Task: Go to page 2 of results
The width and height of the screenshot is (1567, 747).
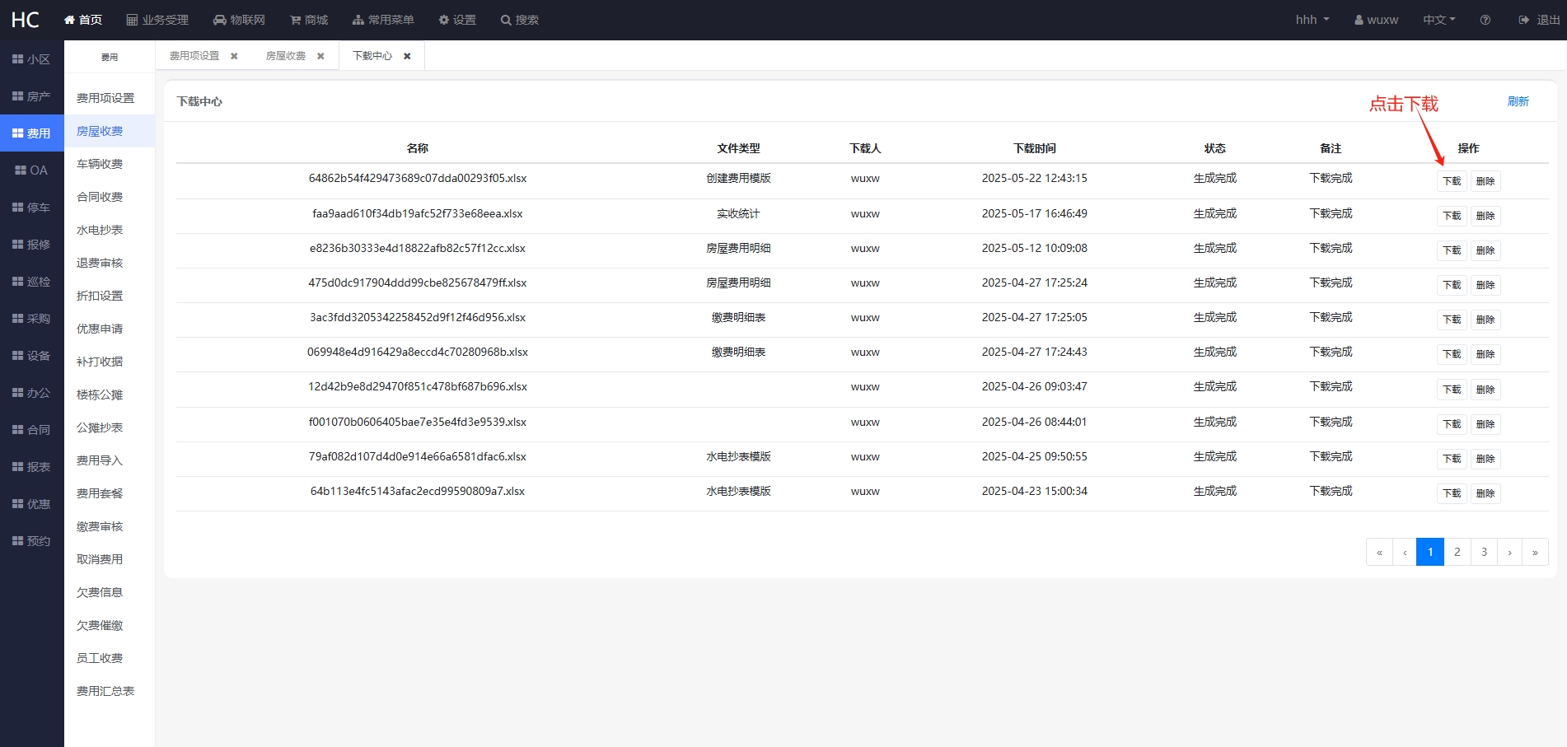Action: (1457, 552)
